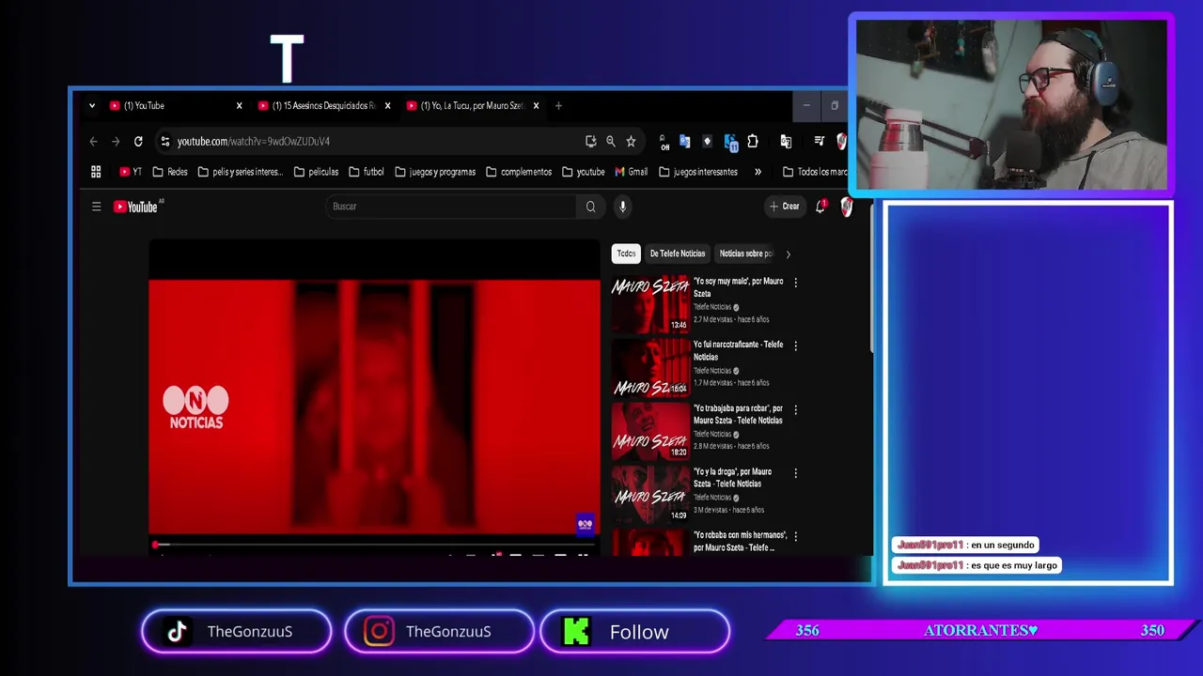Open the complementos bookmark folder
The width and height of the screenshot is (1203, 676).
519,172
